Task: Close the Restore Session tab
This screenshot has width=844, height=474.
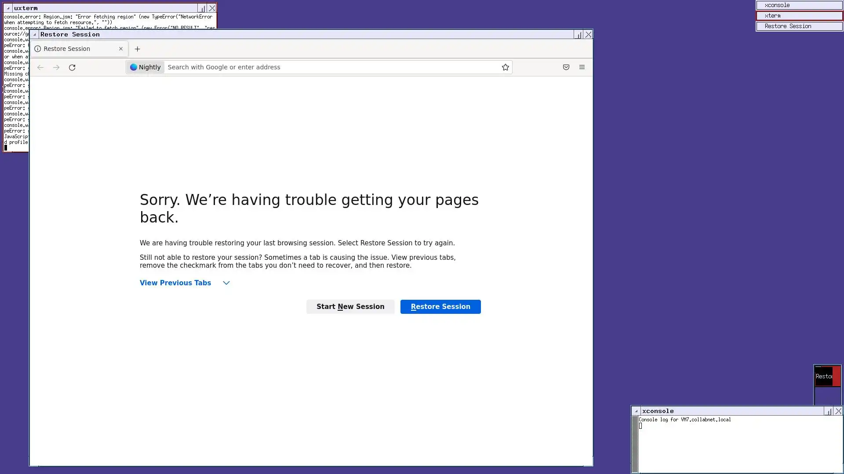Action: [x=121, y=49]
